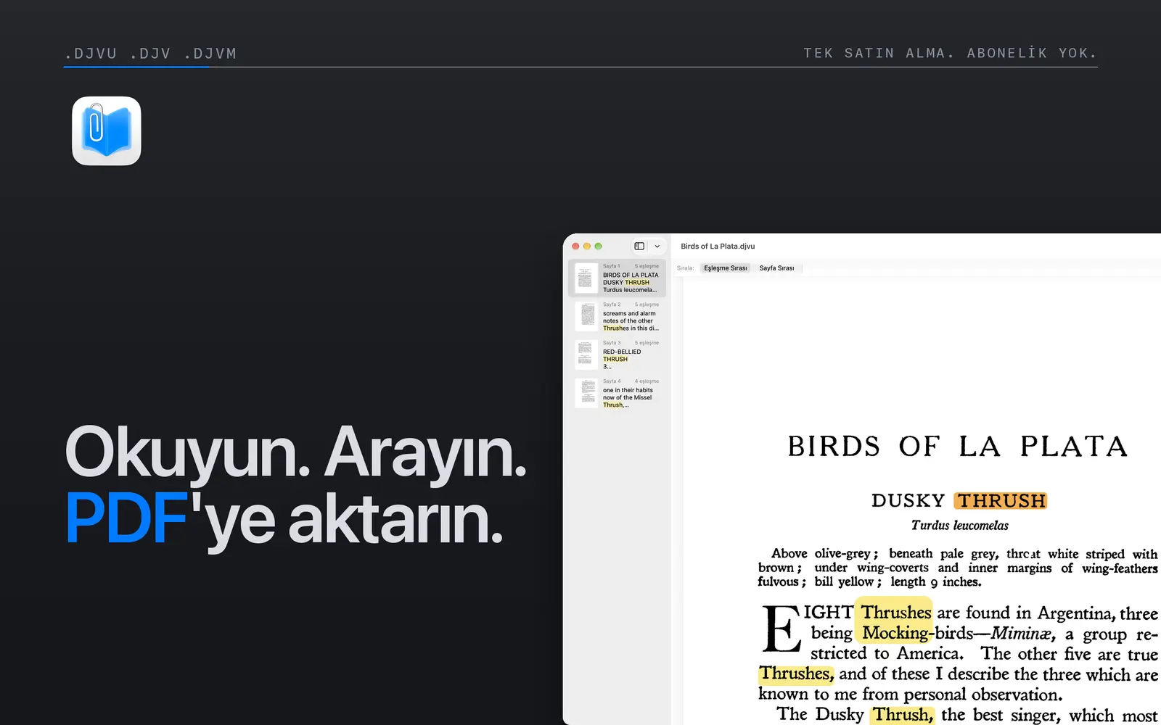Click the BIRDS OF LA PLATA page title
Screen dimensions: 1161x725
click(957, 447)
